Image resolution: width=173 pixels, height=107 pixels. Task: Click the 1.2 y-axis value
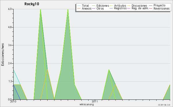pos(10,82)
